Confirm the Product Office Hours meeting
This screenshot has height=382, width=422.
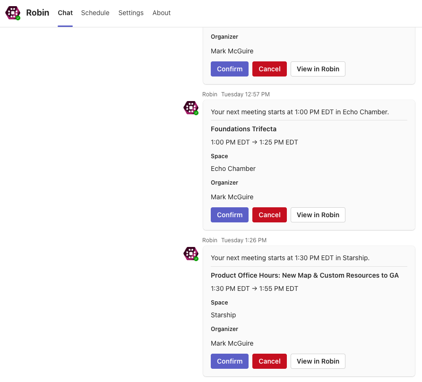click(230, 361)
